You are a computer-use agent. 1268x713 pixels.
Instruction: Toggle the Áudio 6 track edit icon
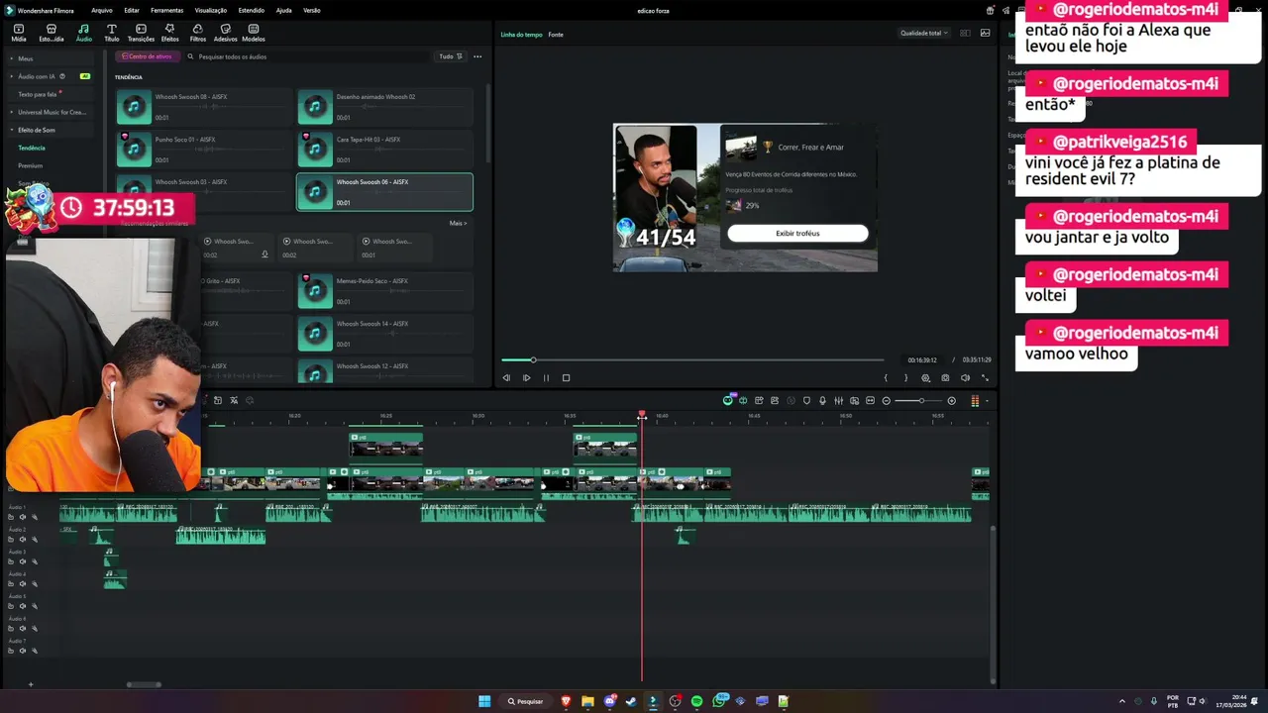pyautogui.click(x=34, y=629)
